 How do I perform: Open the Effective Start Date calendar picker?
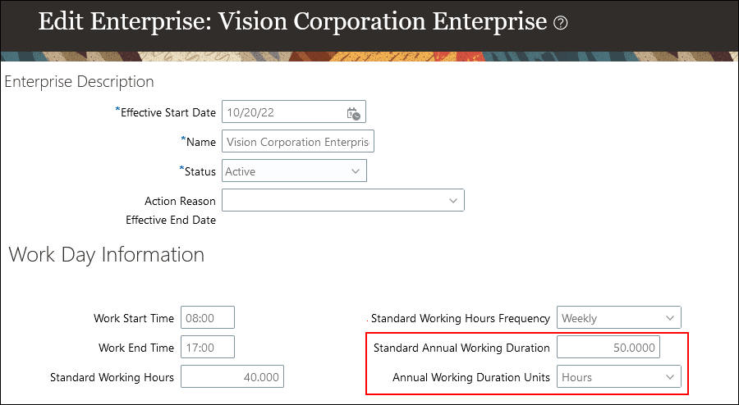point(353,113)
